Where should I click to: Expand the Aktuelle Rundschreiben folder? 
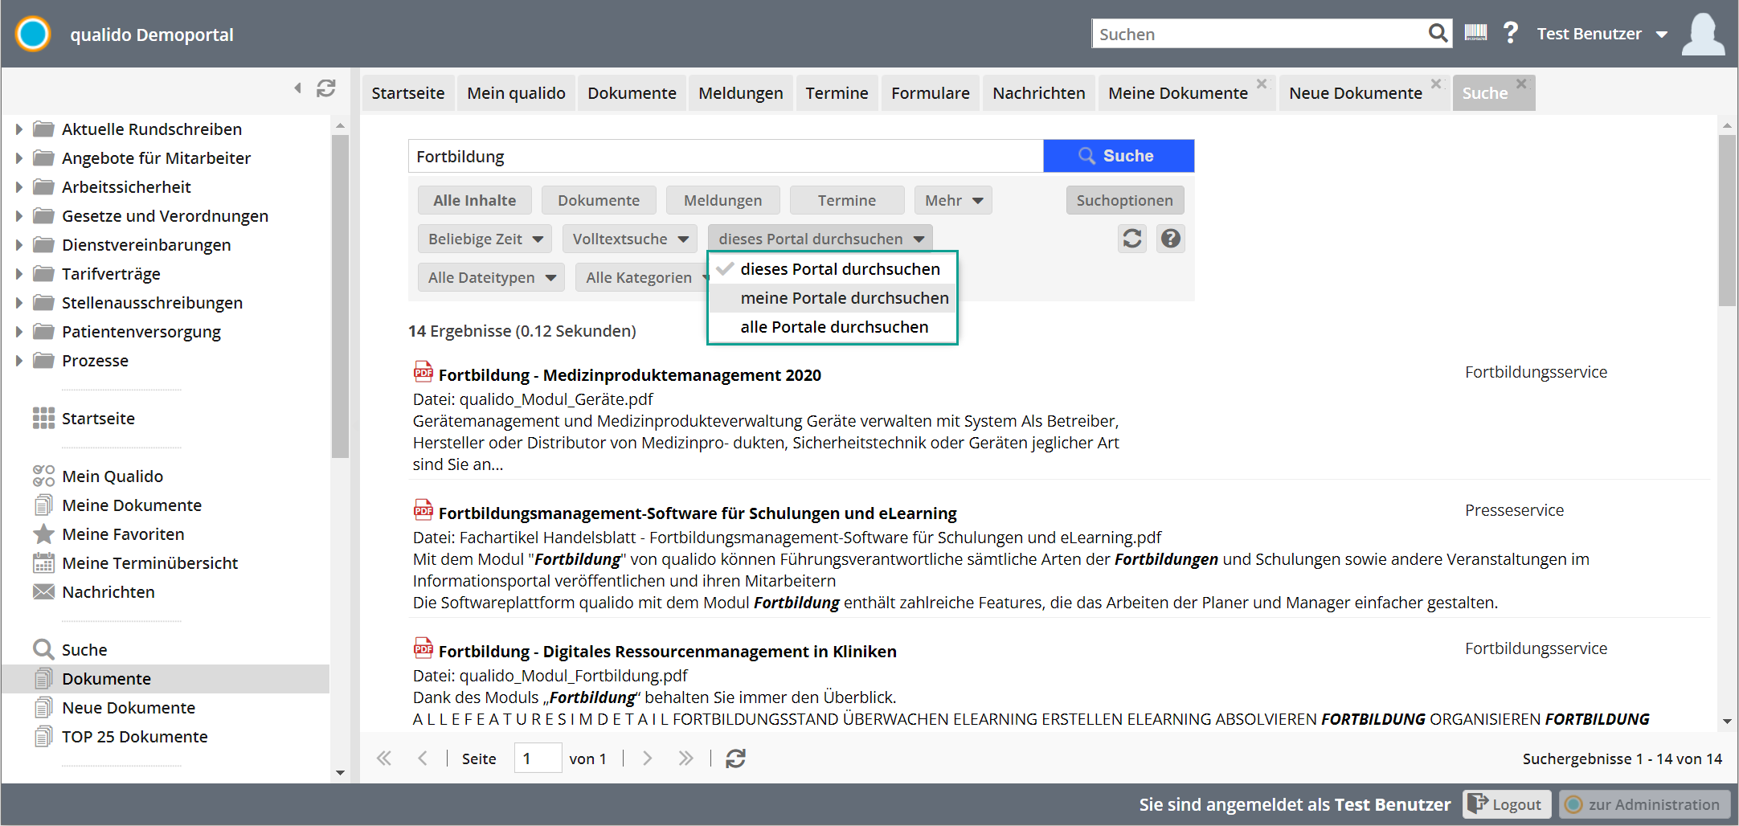(19, 129)
